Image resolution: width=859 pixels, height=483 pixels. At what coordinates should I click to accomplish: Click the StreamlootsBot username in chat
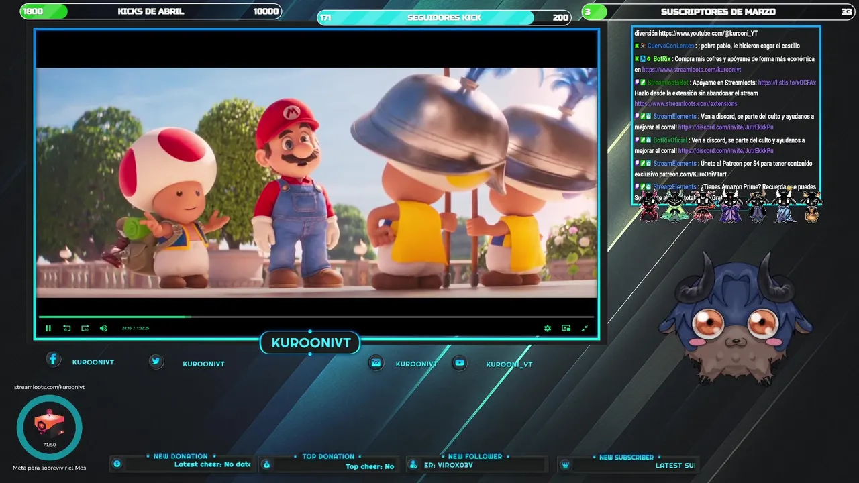point(668,83)
